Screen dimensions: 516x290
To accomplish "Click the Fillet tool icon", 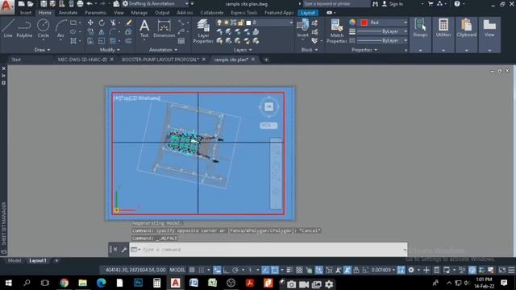I will 113,32.
